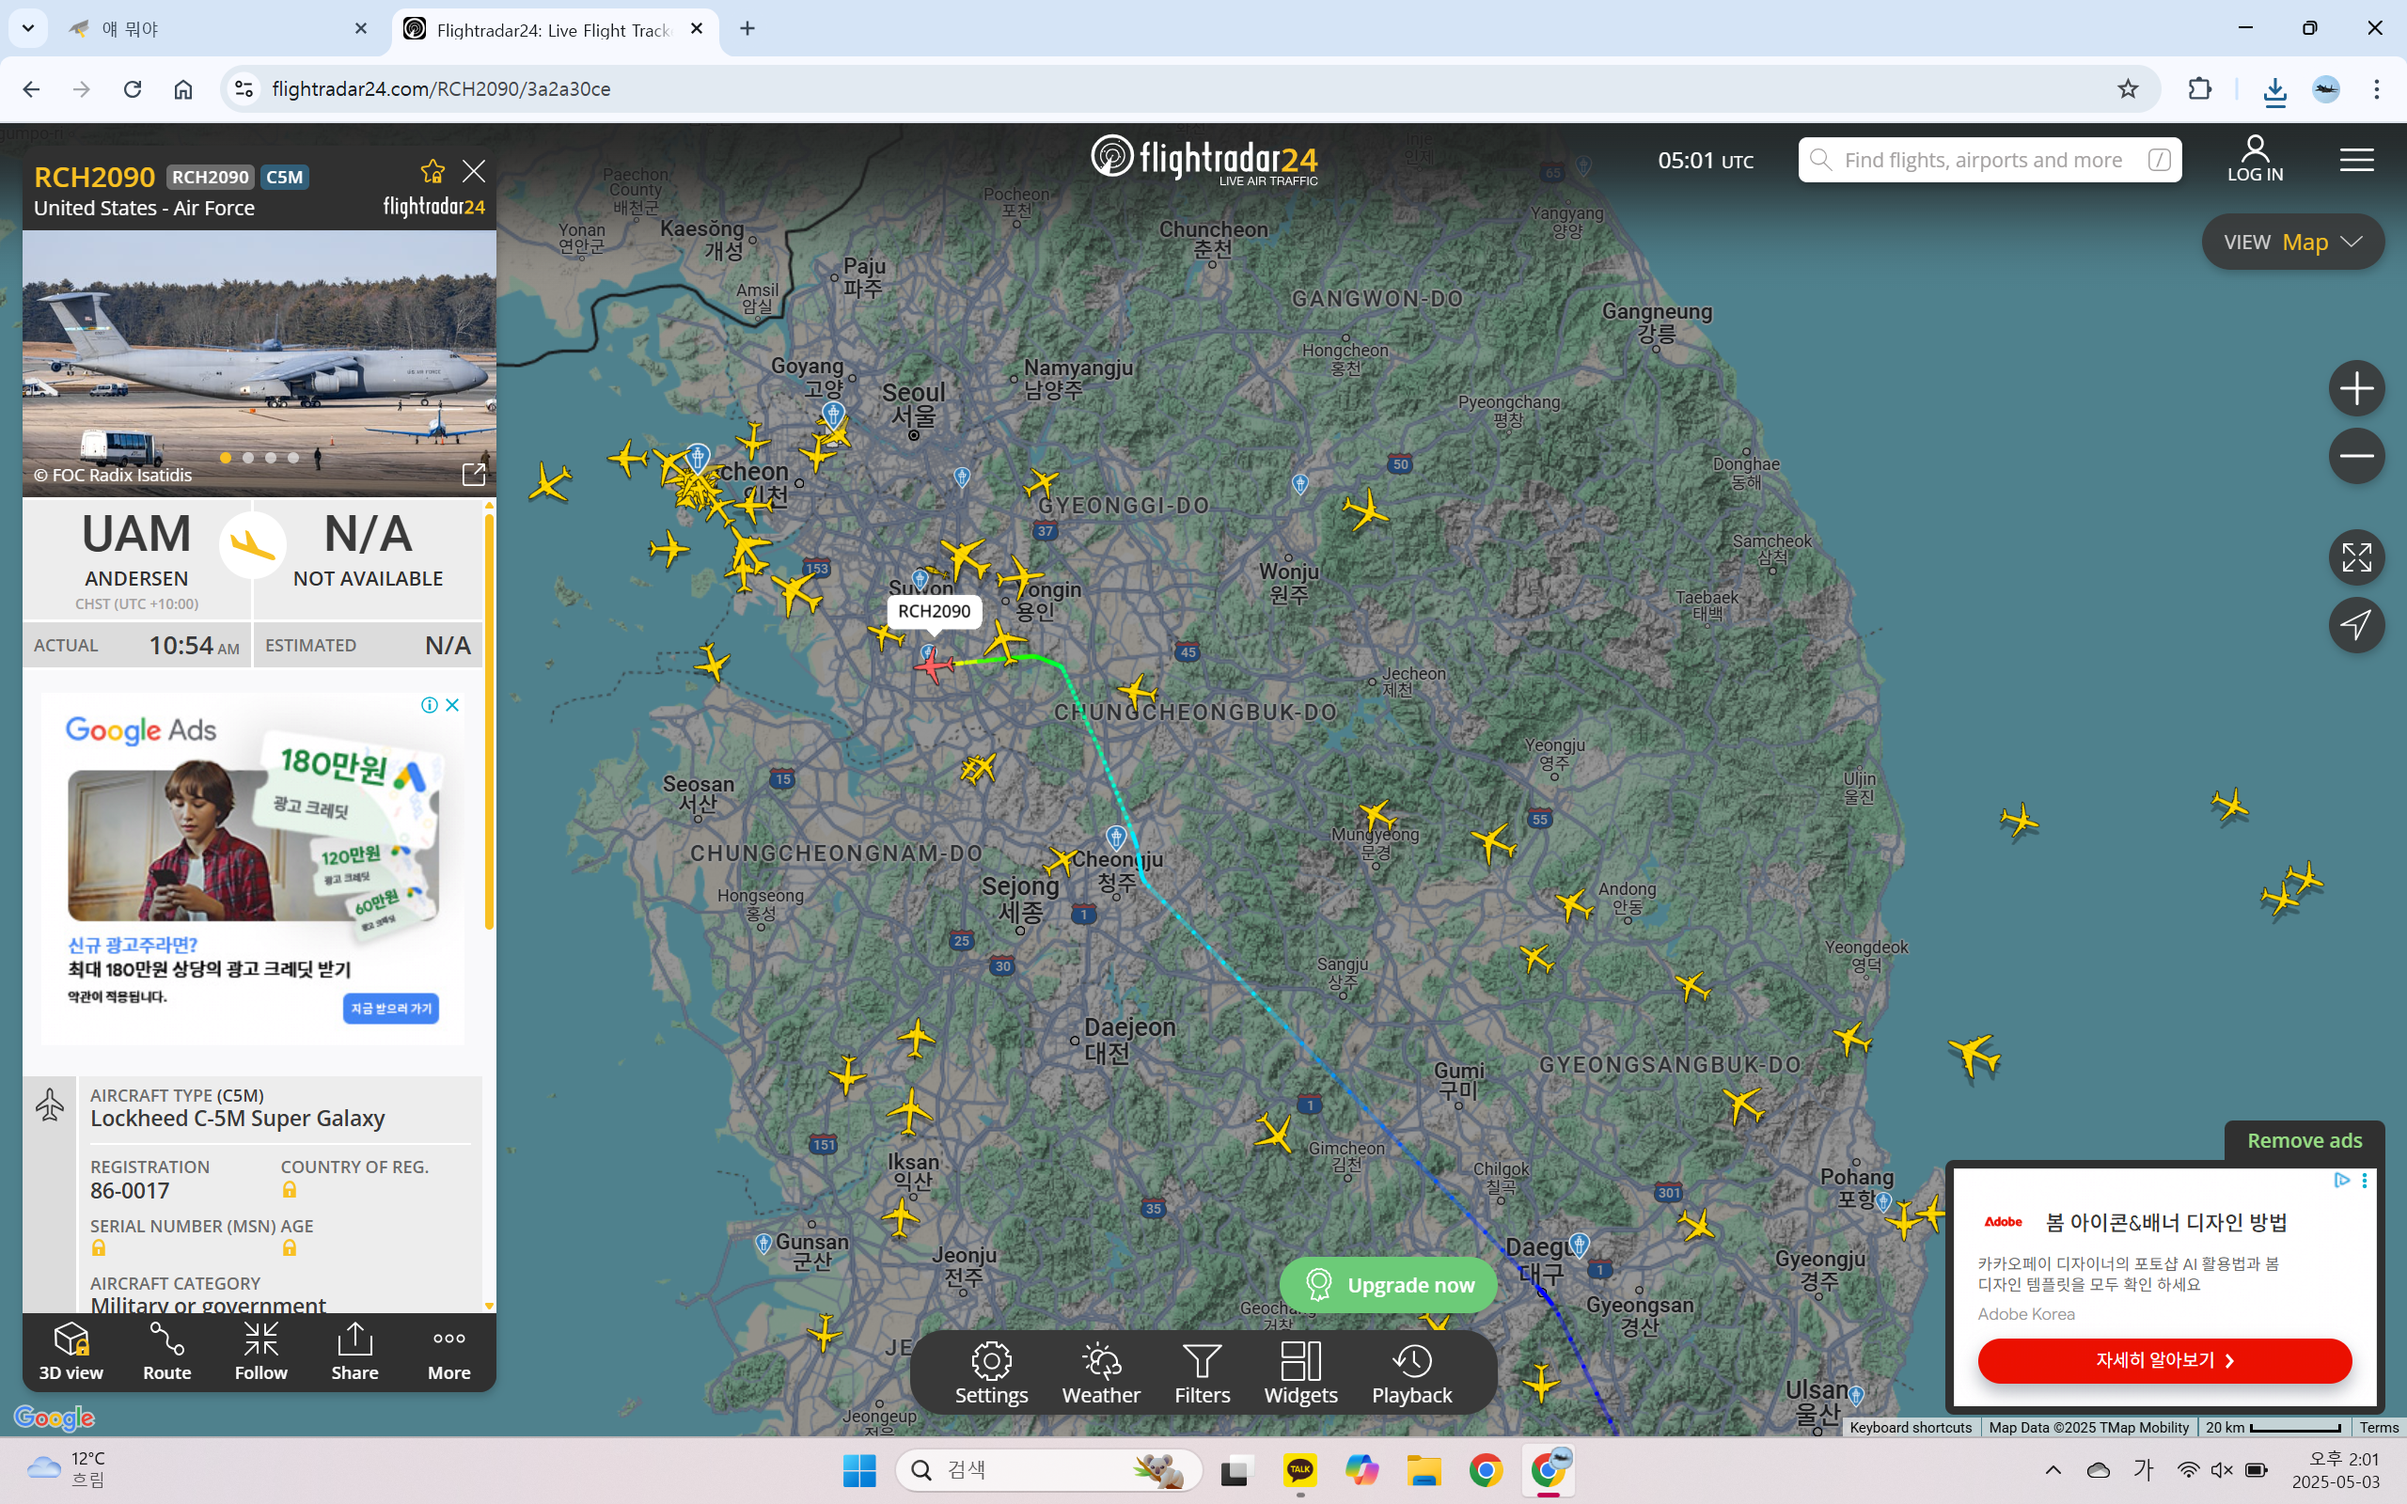Open KakaoTalk from the taskbar
The height and width of the screenshot is (1504, 2407).
pyautogui.click(x=1300, y=1470)
